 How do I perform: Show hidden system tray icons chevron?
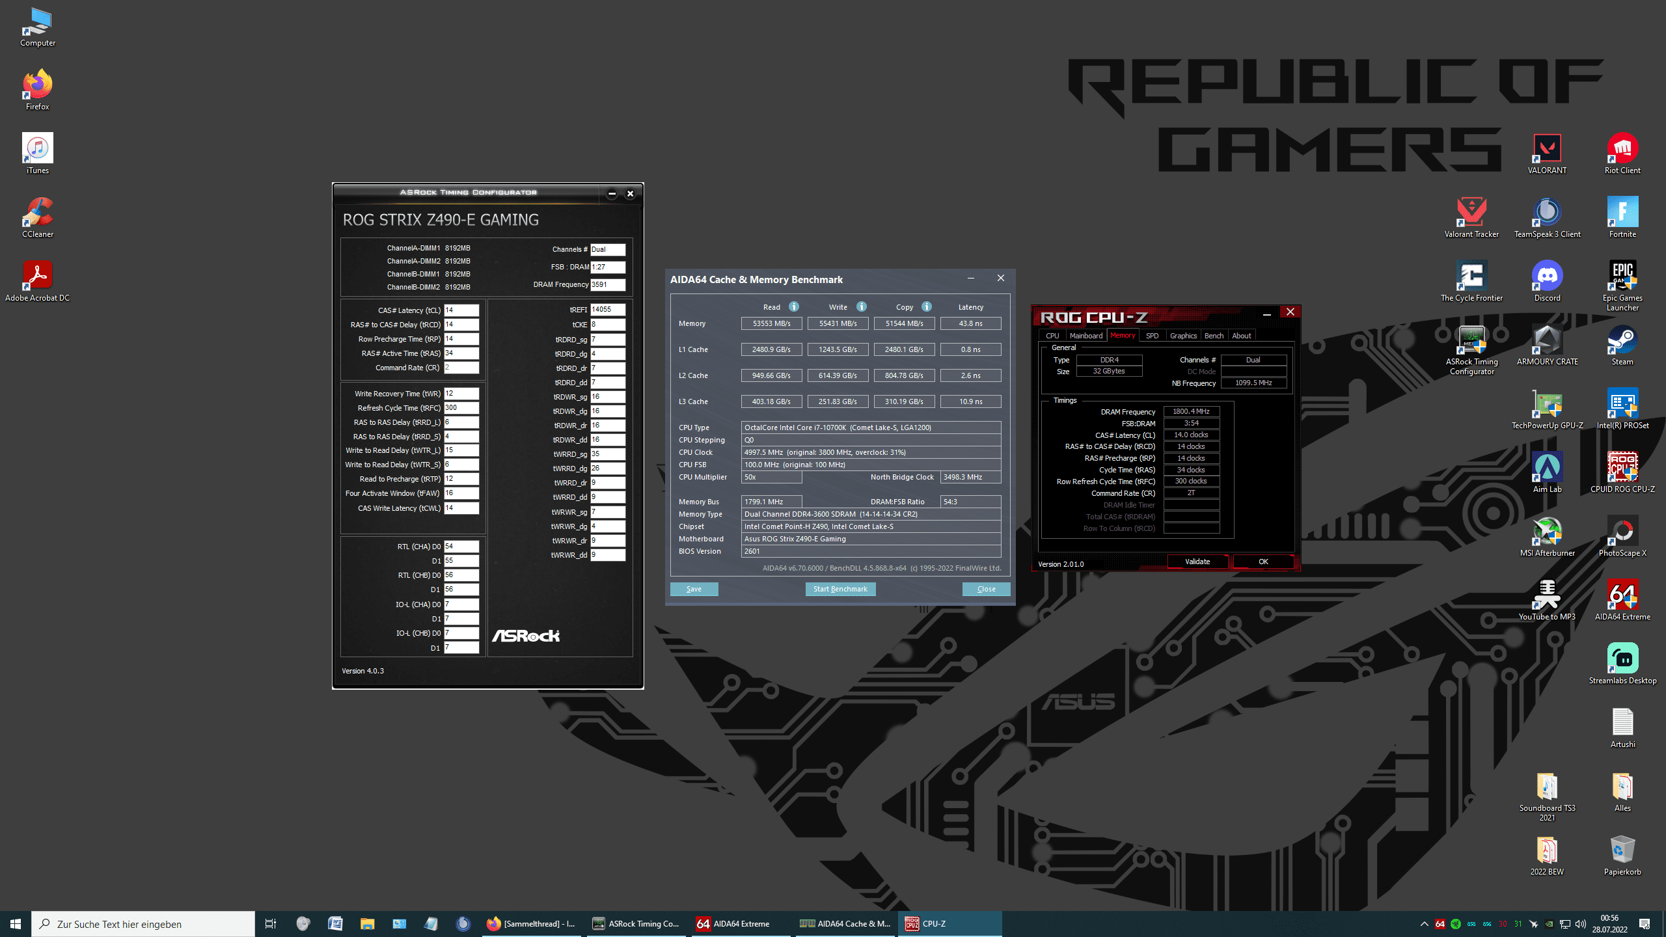coord(1424,924)
